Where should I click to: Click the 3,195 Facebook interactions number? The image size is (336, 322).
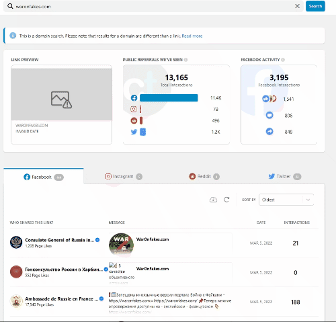[279, 77]
